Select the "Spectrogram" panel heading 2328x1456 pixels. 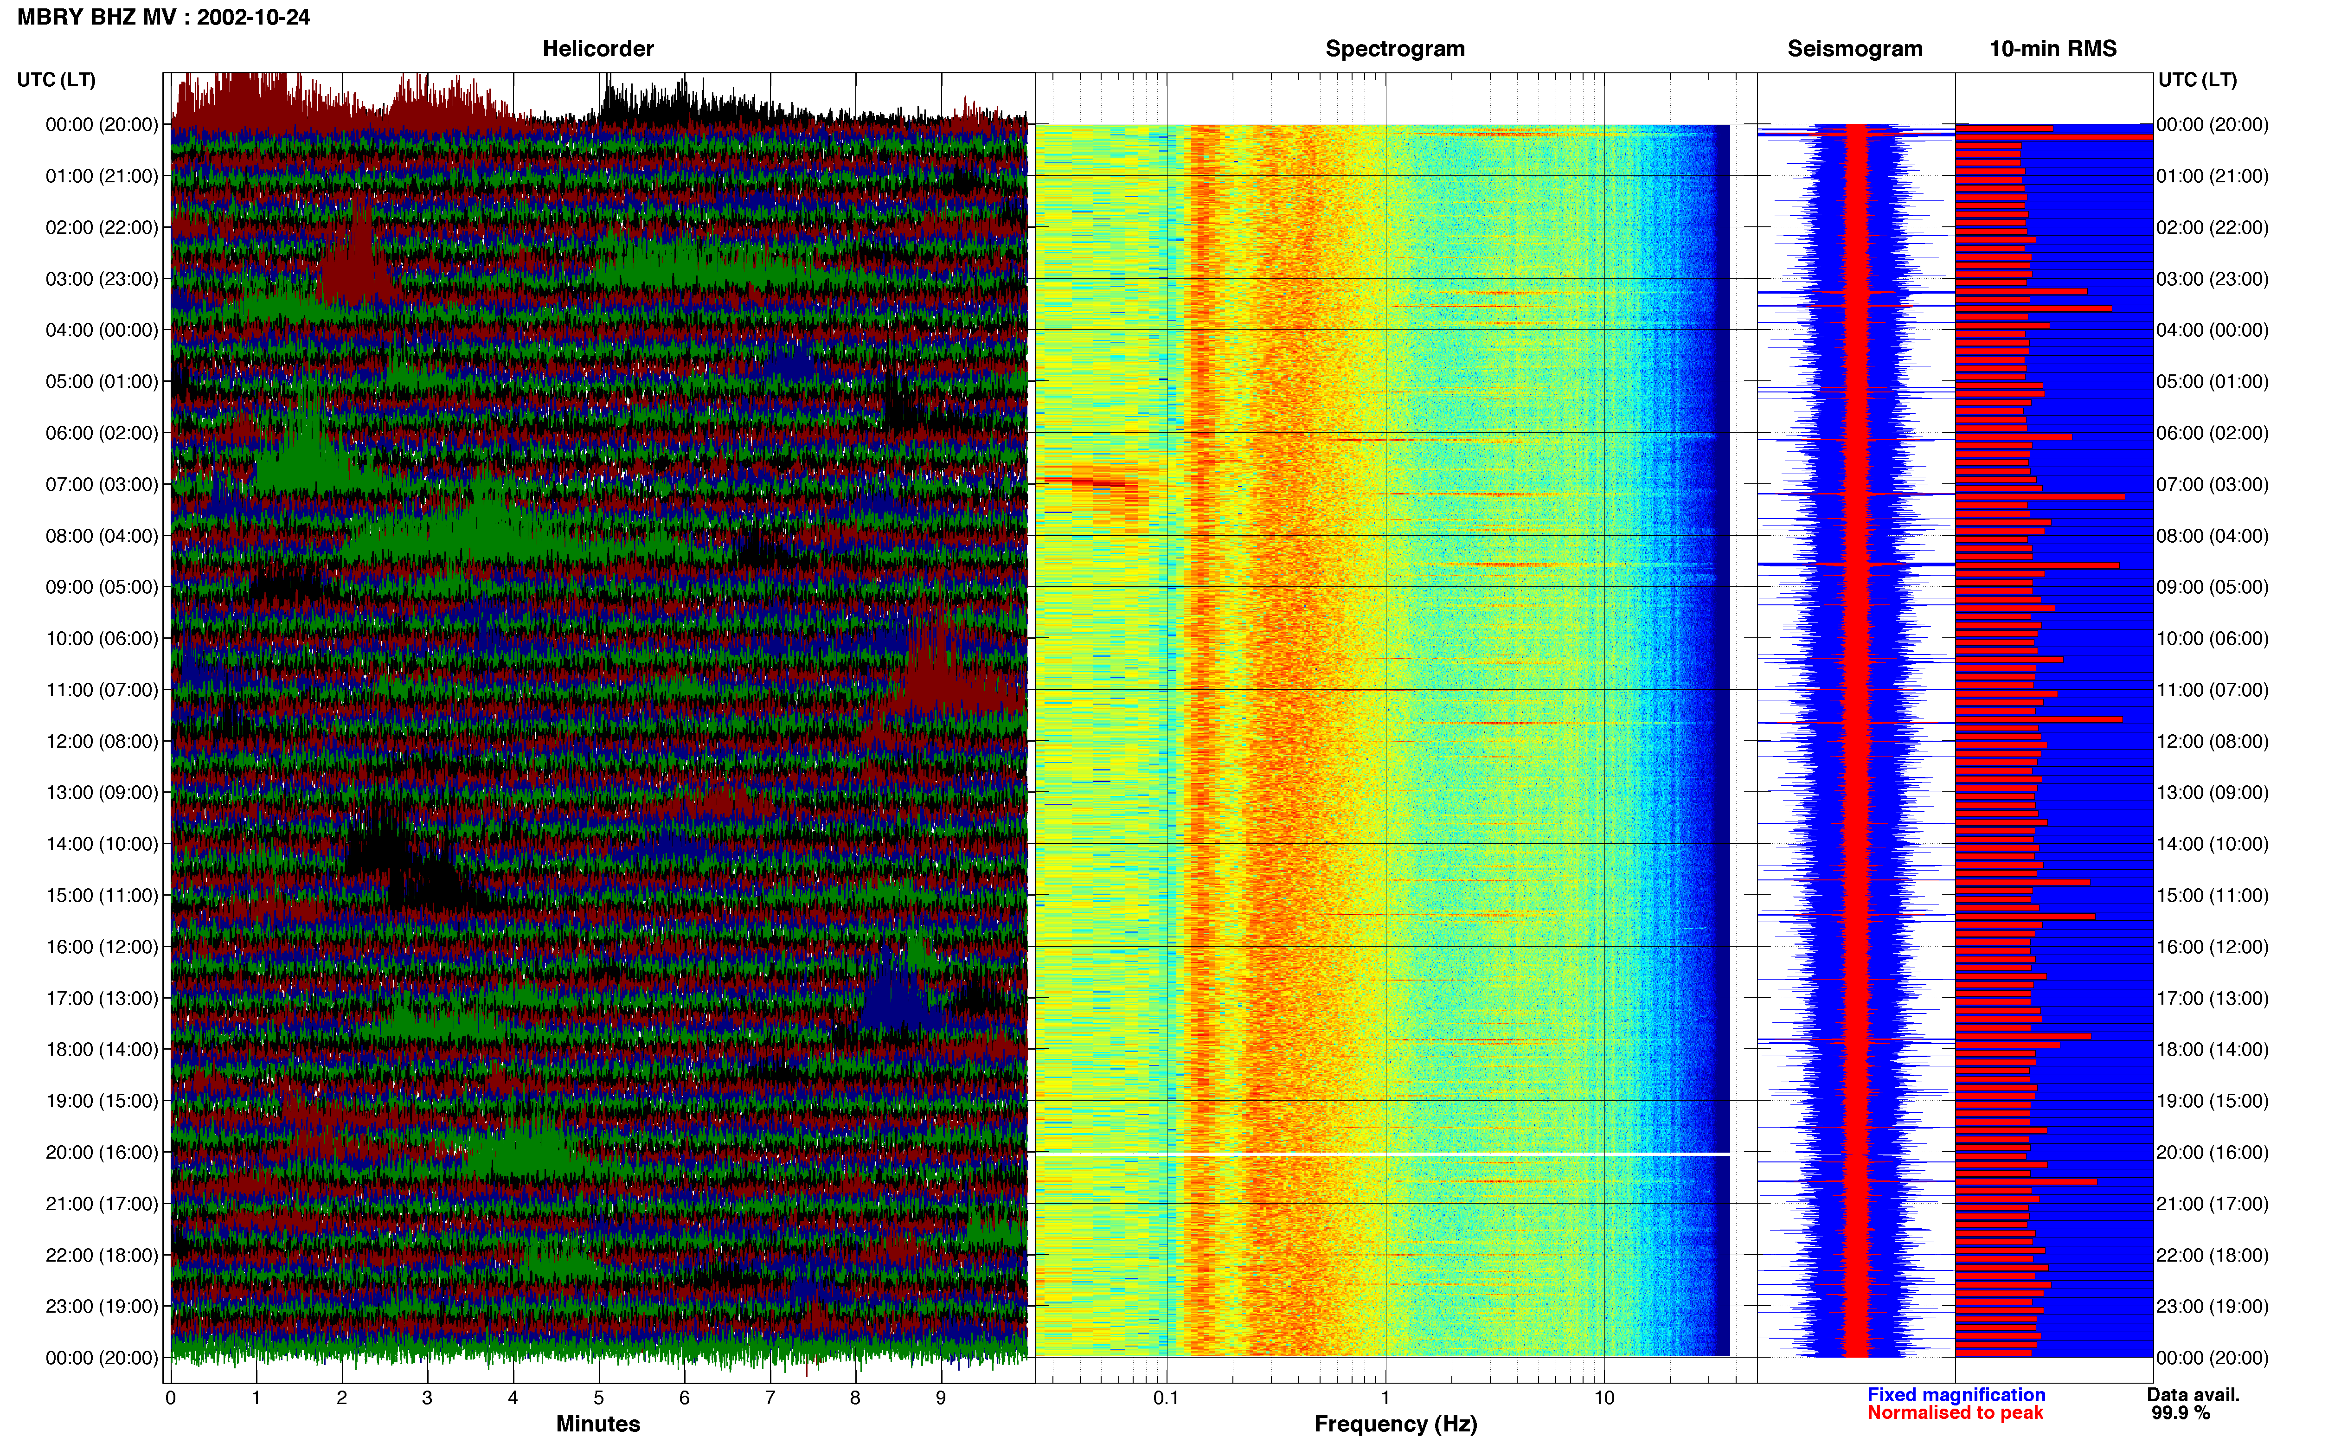point(1395,48)
